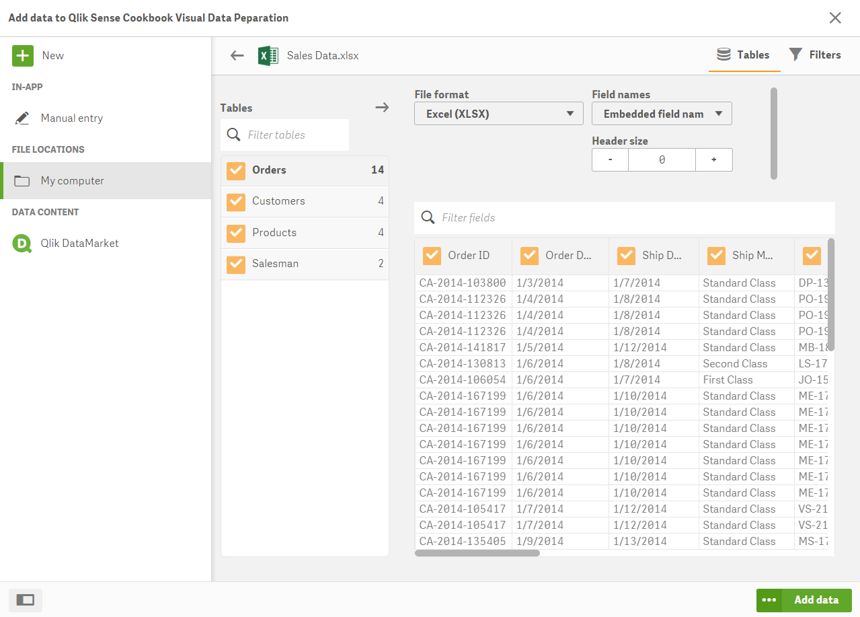Click the Manual entry pencil icon
860x617 pixels.
point(22,118)
